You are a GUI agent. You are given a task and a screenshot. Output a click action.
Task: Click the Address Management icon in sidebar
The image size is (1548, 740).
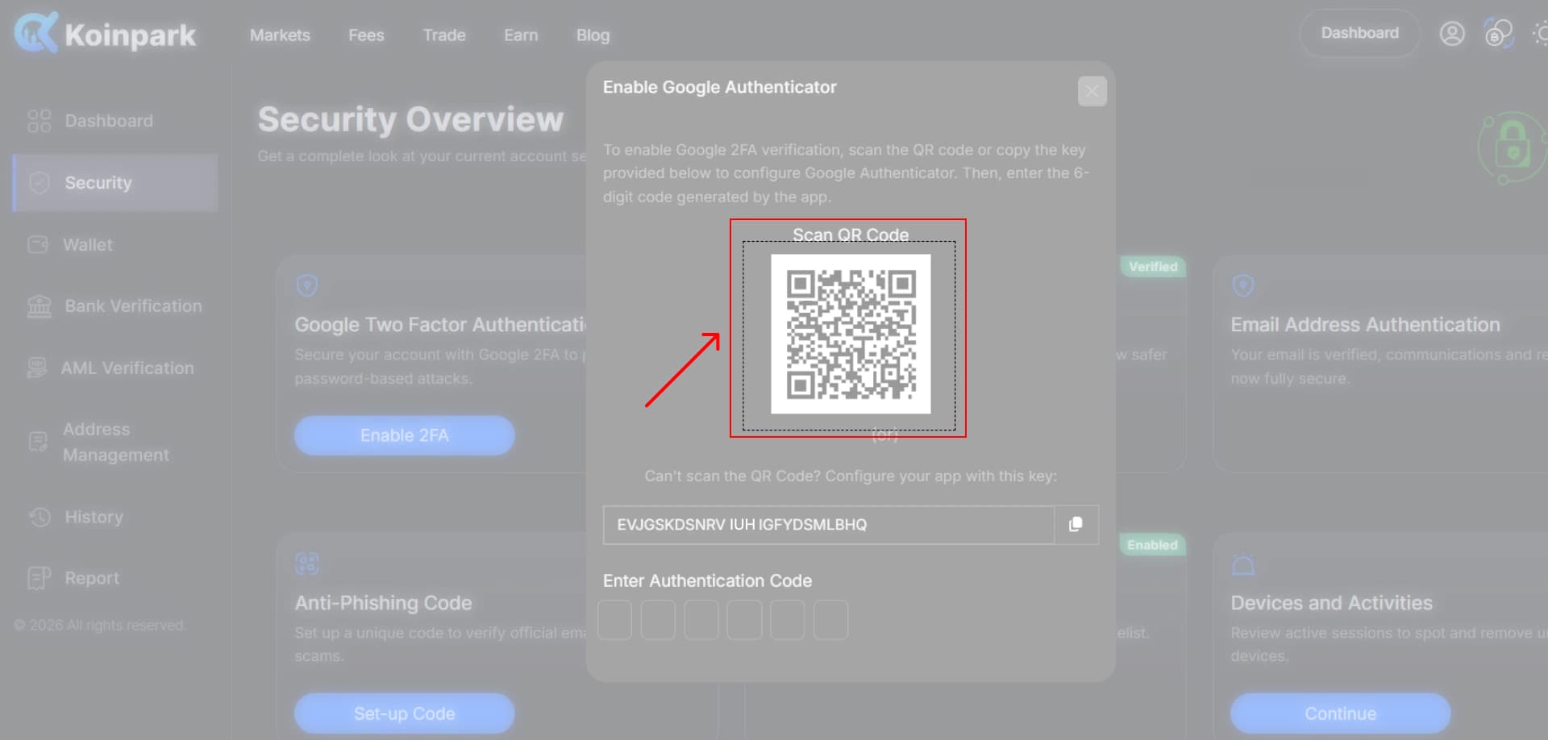pyautogui.click(x=38, y=442)
